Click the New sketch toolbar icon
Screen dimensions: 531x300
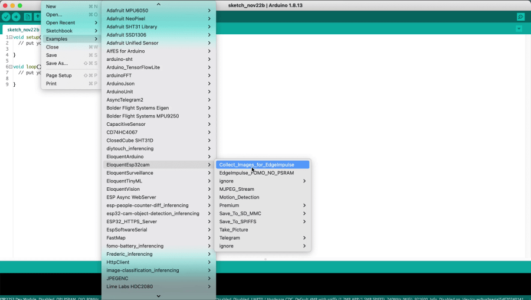click(28, 17)
